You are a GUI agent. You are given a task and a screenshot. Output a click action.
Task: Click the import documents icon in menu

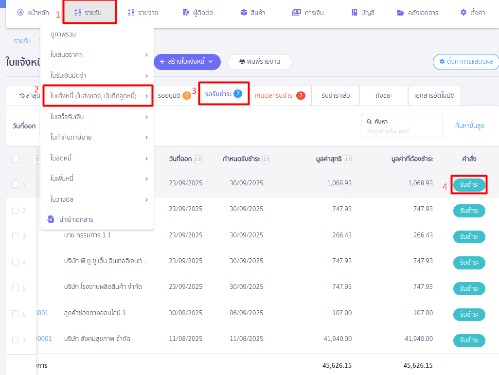[x=50, y=219]
